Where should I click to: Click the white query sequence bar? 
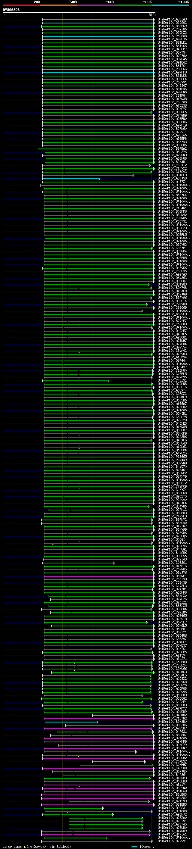click(79, 13)
